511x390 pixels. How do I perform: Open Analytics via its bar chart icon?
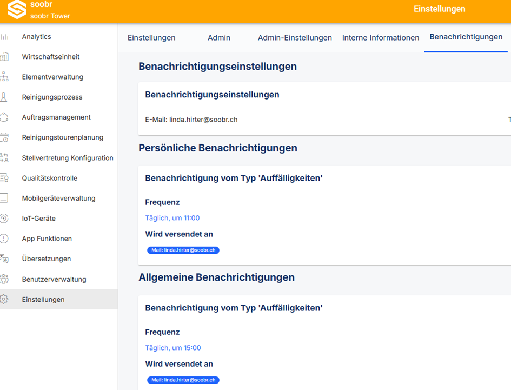4,37
